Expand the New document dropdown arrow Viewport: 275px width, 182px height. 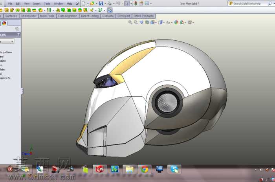(x=88, y=4)
